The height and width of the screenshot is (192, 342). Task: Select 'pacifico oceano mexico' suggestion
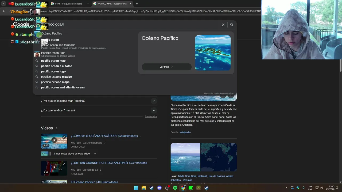56,77
